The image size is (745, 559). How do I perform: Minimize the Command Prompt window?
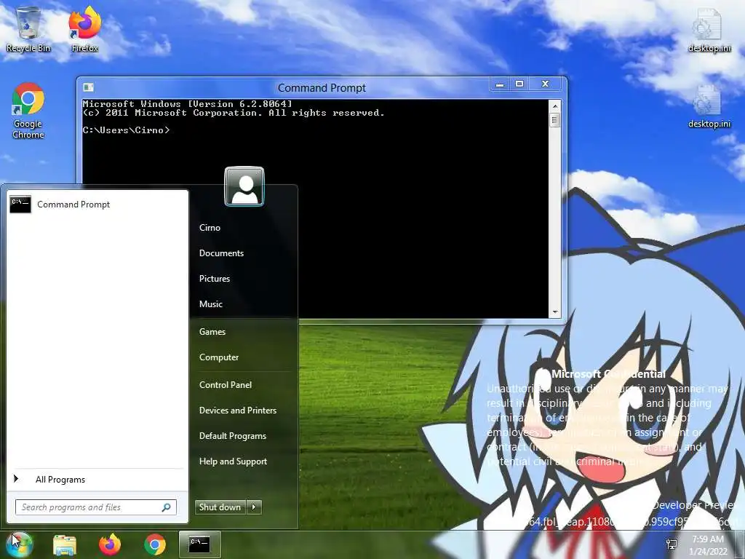499,84
